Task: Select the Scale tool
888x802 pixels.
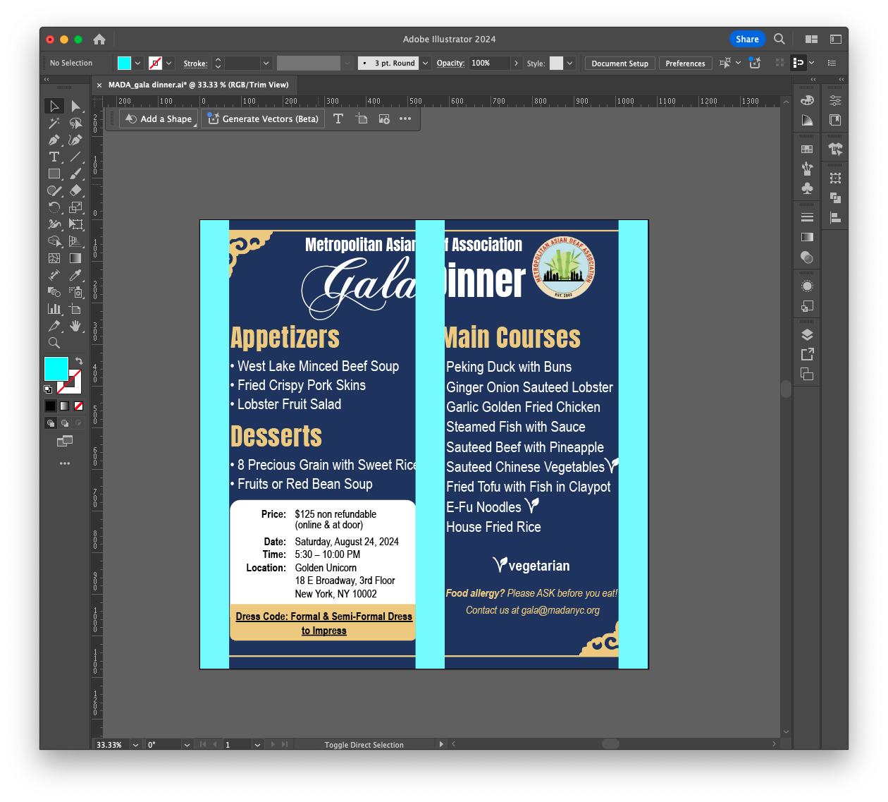Action: [75, 207]
